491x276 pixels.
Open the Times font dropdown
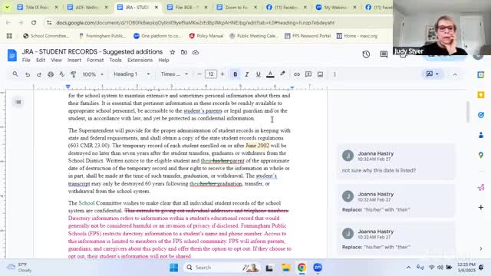click(x=174, y=74)
